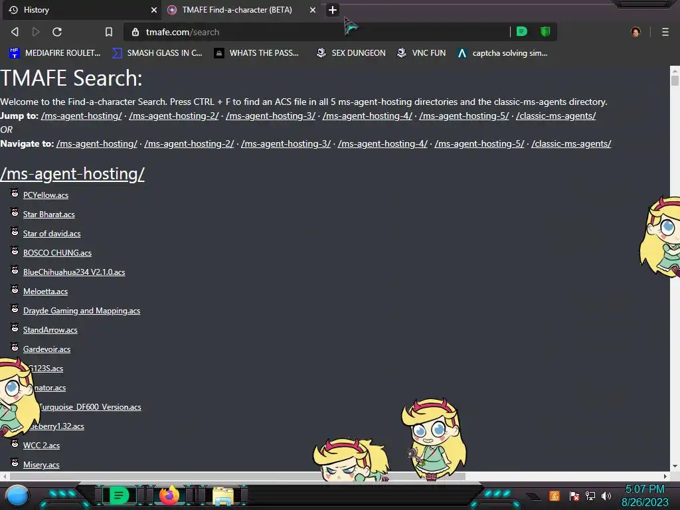Viewport: 680px width, 510px height.
Task: Navigate to /ms-agent-hosting-3/ directory link
Action: tap(286, 143)
